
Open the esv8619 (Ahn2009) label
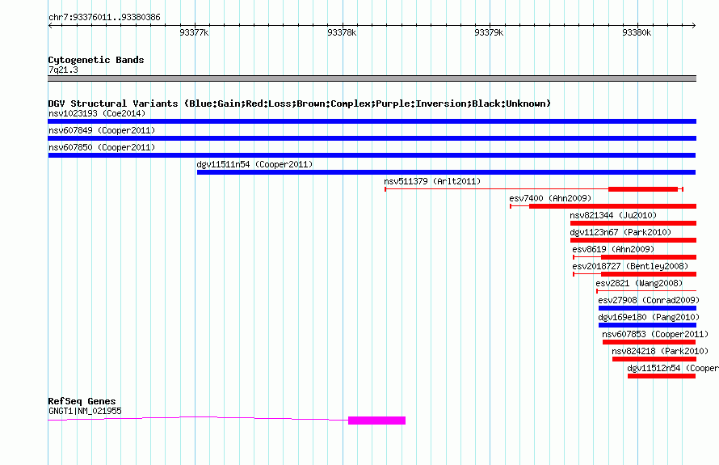(613, 249)
